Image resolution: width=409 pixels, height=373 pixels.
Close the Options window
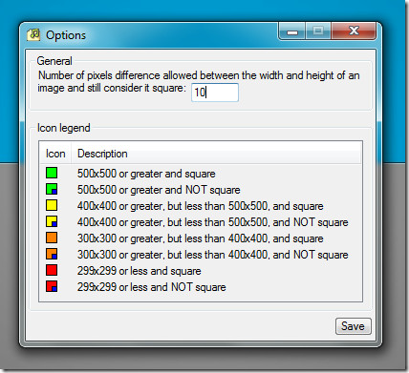coord(354,31)
